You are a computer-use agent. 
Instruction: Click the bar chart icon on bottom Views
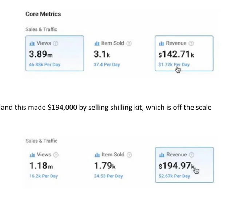click(32, 155)
